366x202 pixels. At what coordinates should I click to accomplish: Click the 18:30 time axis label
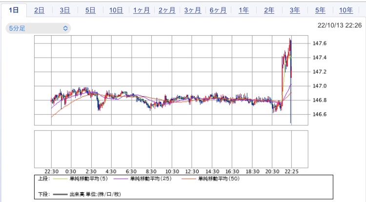tap(252, 172)
